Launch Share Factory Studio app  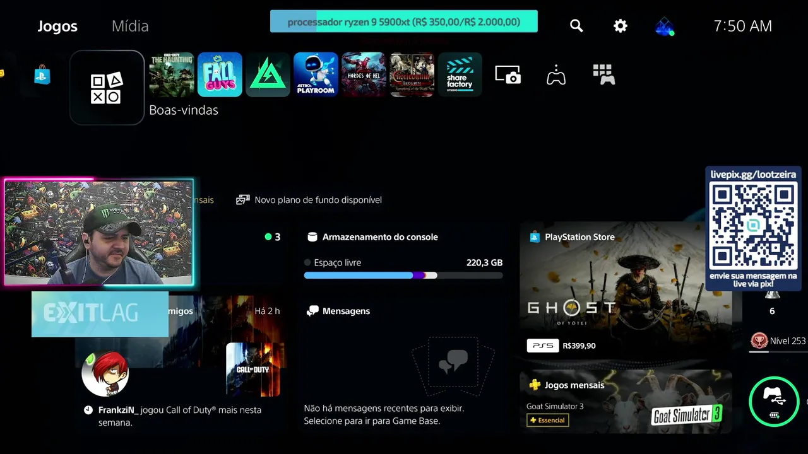point(460,74)
